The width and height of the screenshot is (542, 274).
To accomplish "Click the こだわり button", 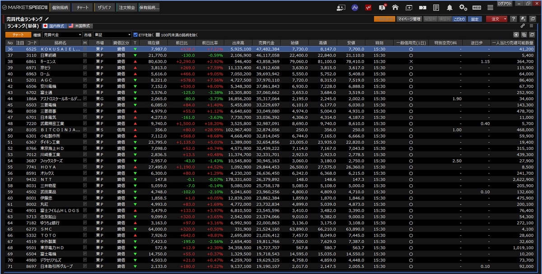I will pyautogui.click(x=459, y=19).
